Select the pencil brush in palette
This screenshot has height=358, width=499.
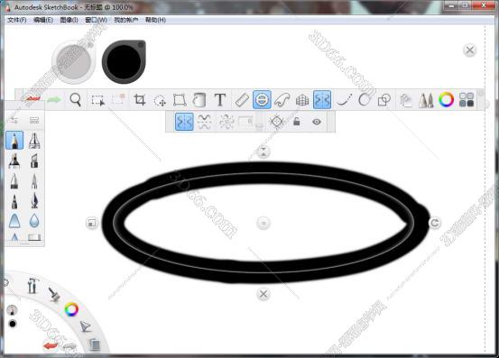(x=14, y=140)
